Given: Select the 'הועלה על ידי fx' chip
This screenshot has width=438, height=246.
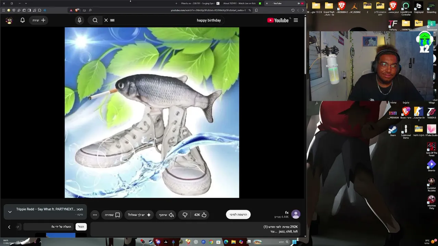Looking at the screenshot, I should [48, 227].
